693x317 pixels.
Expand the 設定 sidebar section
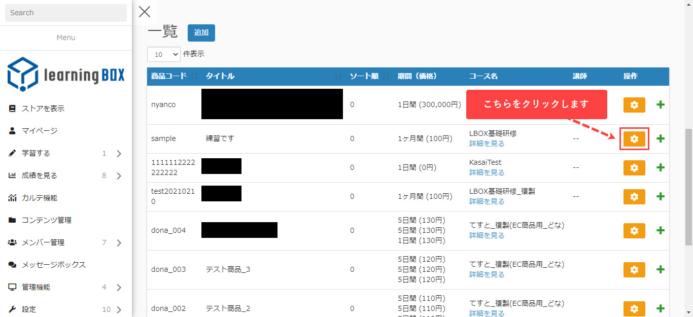coord(119,309)
